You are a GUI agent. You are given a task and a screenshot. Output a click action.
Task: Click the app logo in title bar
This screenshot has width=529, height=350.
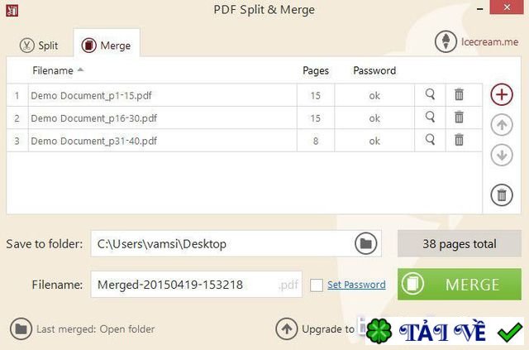click(x=12, y=10)
